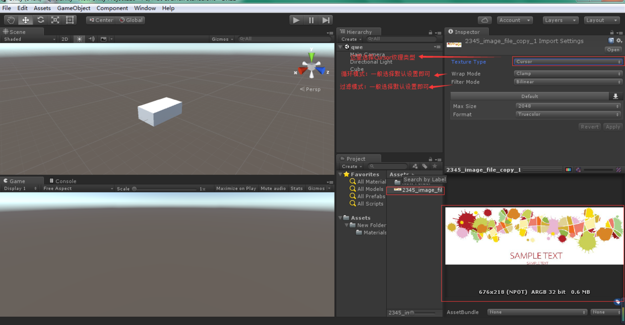The image size is (625, 325).
Task: Select the Scale tool
Action: pyautogui.click(x=55, y=20)
